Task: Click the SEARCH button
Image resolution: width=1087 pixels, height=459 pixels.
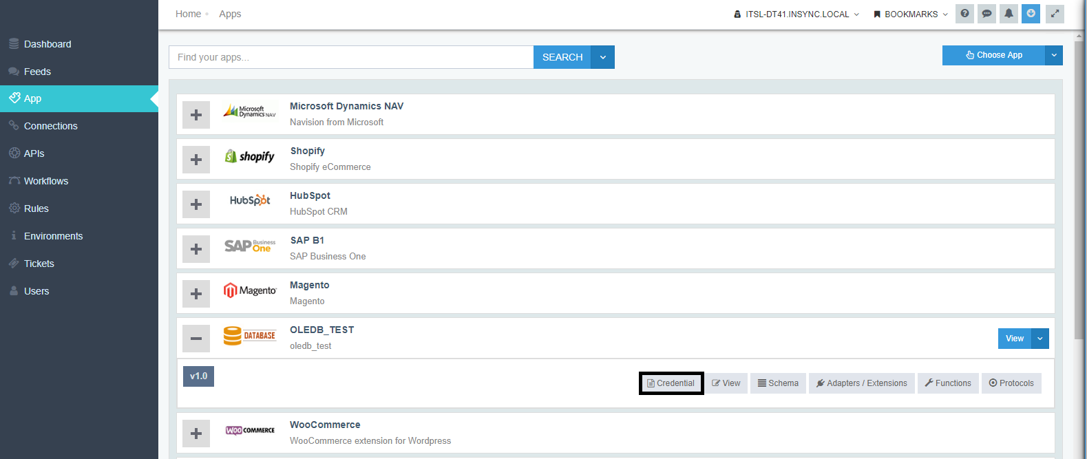Action: click(x=562, y=57)
